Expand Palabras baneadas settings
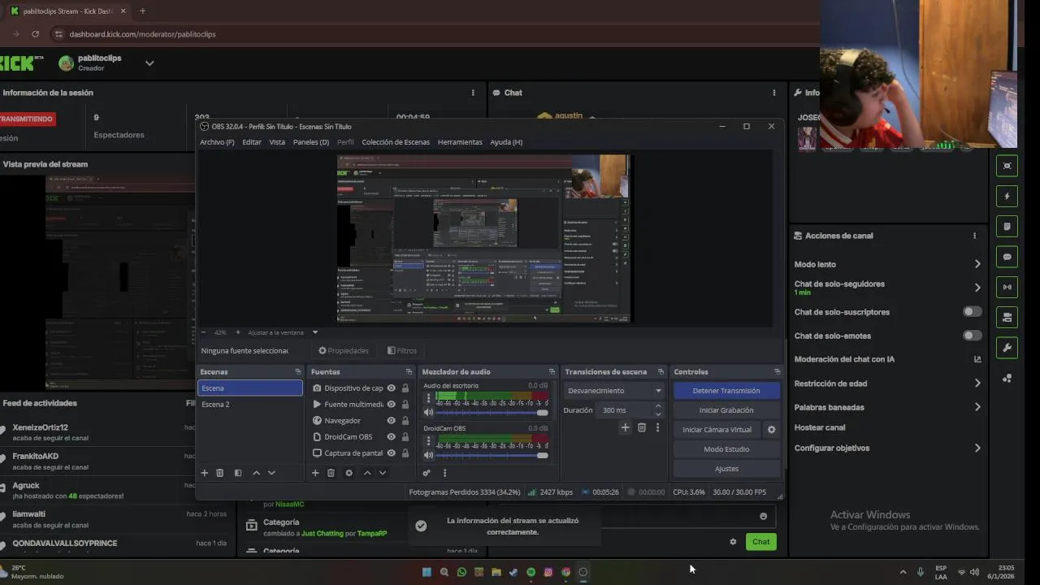 (977, 407)
